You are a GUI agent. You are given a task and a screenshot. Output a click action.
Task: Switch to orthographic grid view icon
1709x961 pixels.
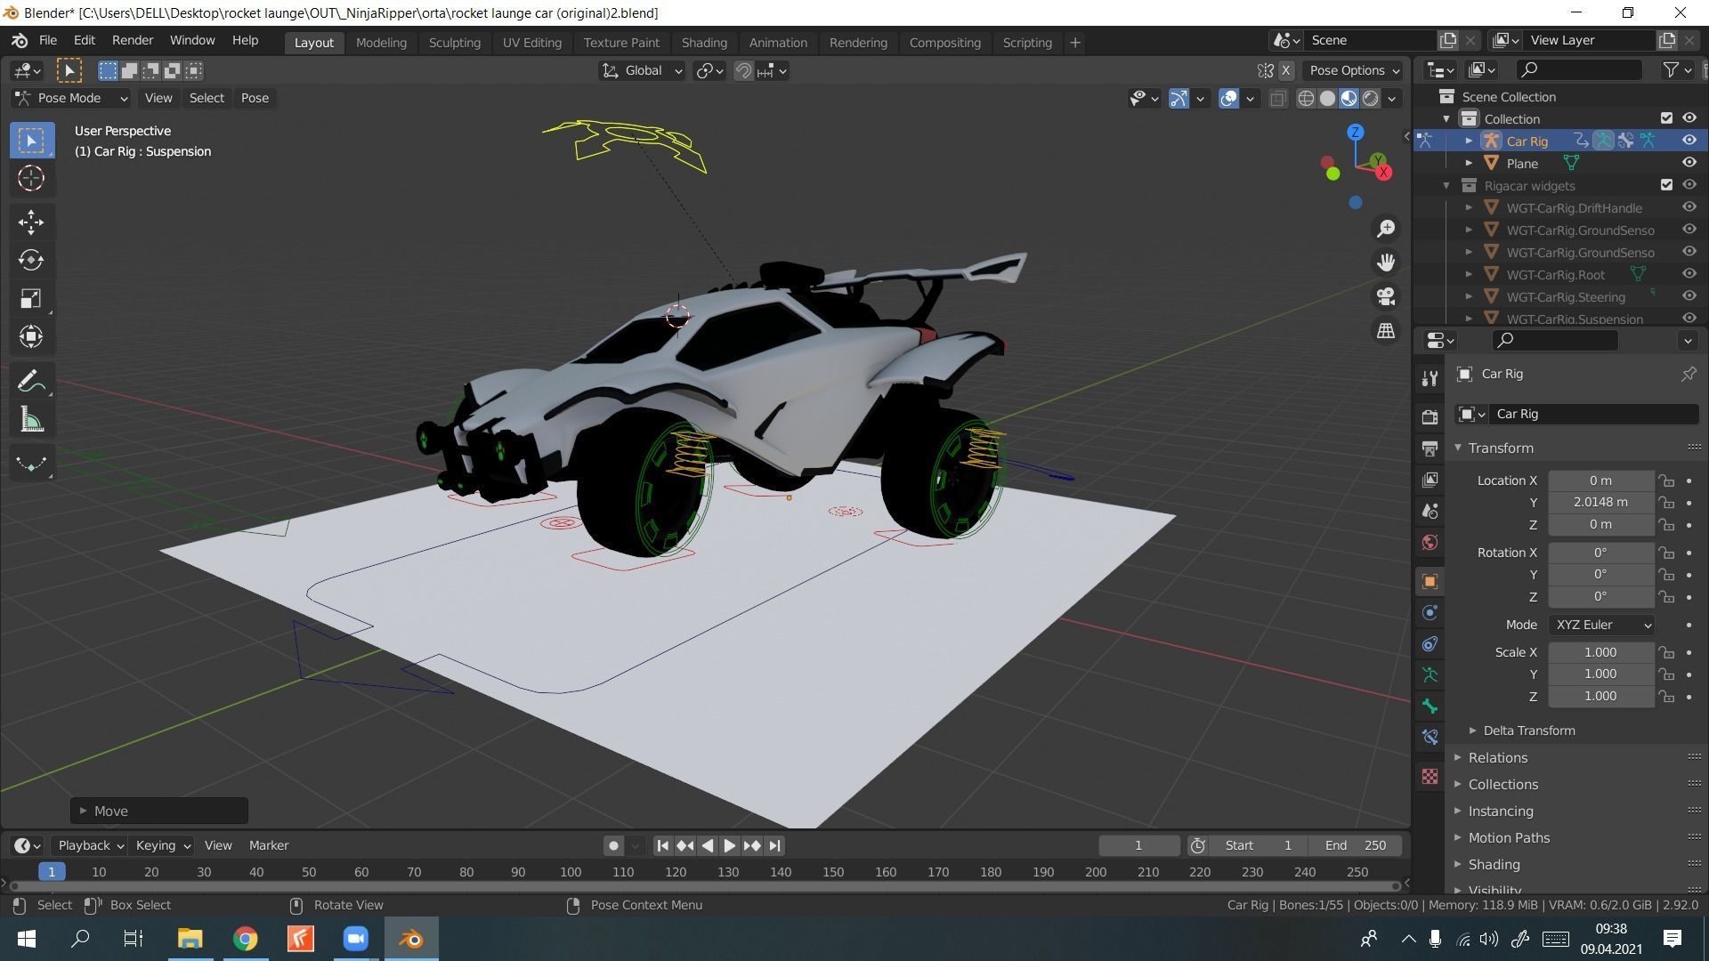1386,330
